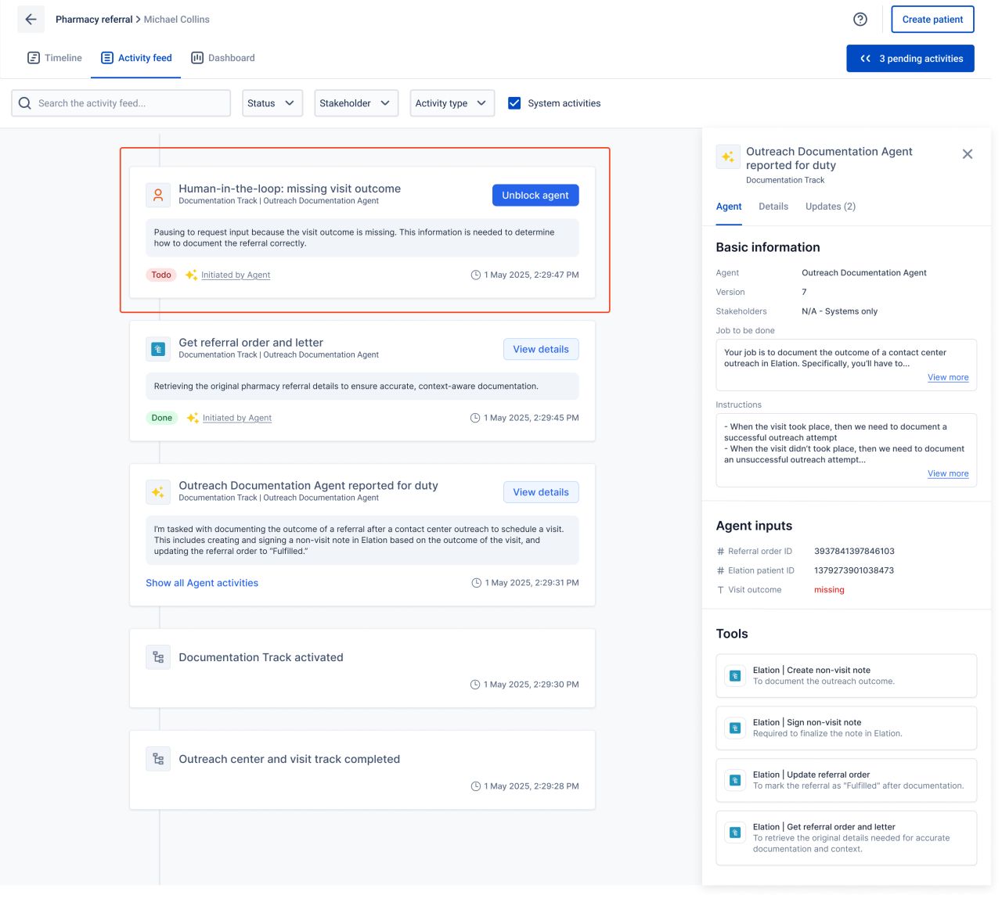This screenshot has height=899, width=1002.
Task: Click Pharmacy referral breadcrumb
Action: (94, 20)
